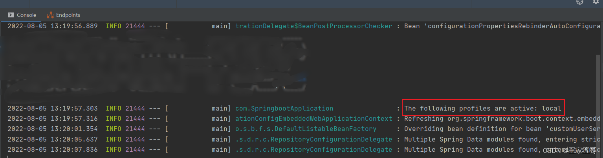Click message "Refreshing org.springframework.boot.context"

click(x=502, y=118)
